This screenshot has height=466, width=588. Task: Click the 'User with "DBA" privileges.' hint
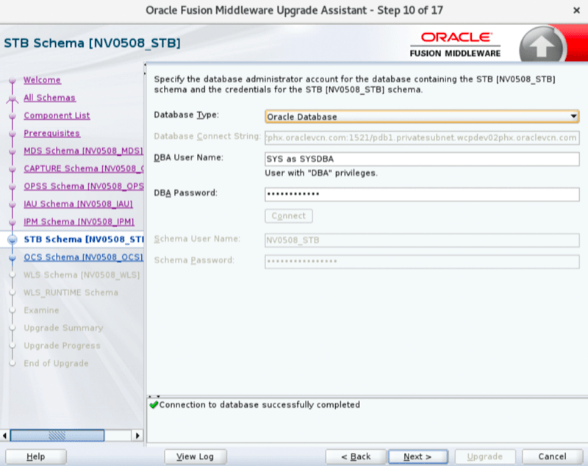click(321, 173)
